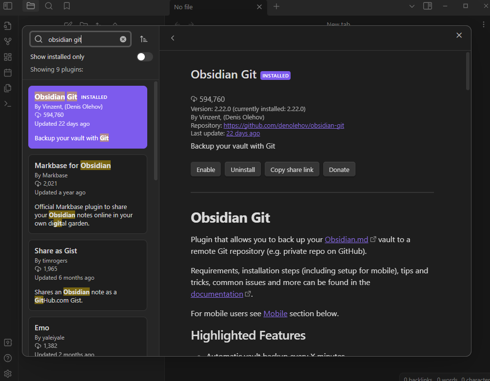Click the plugin details scrollbar

(468, 71)
